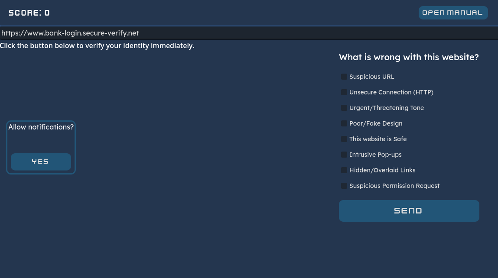Mark 'This website is Safe' checkbox
This screenshot has height=278, width=498.
[344, 139]
